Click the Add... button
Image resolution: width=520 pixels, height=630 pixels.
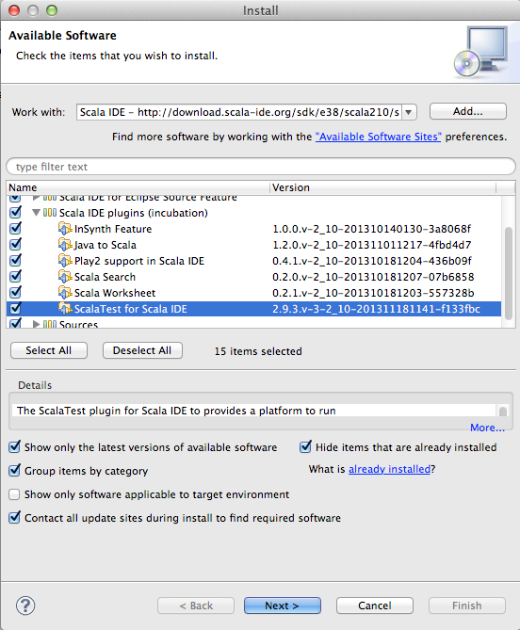(468, 111)
